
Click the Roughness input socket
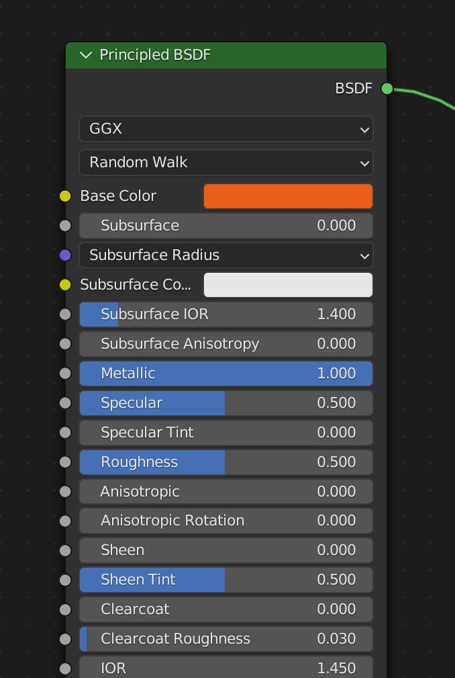coord(65,462)
